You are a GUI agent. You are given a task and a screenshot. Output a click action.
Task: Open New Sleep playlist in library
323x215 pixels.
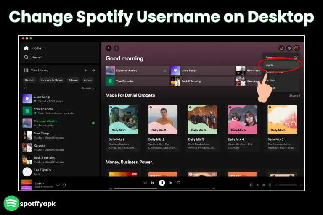point(59,135)
